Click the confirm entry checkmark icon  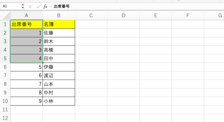pyautogui.click(x=38, y=6)
